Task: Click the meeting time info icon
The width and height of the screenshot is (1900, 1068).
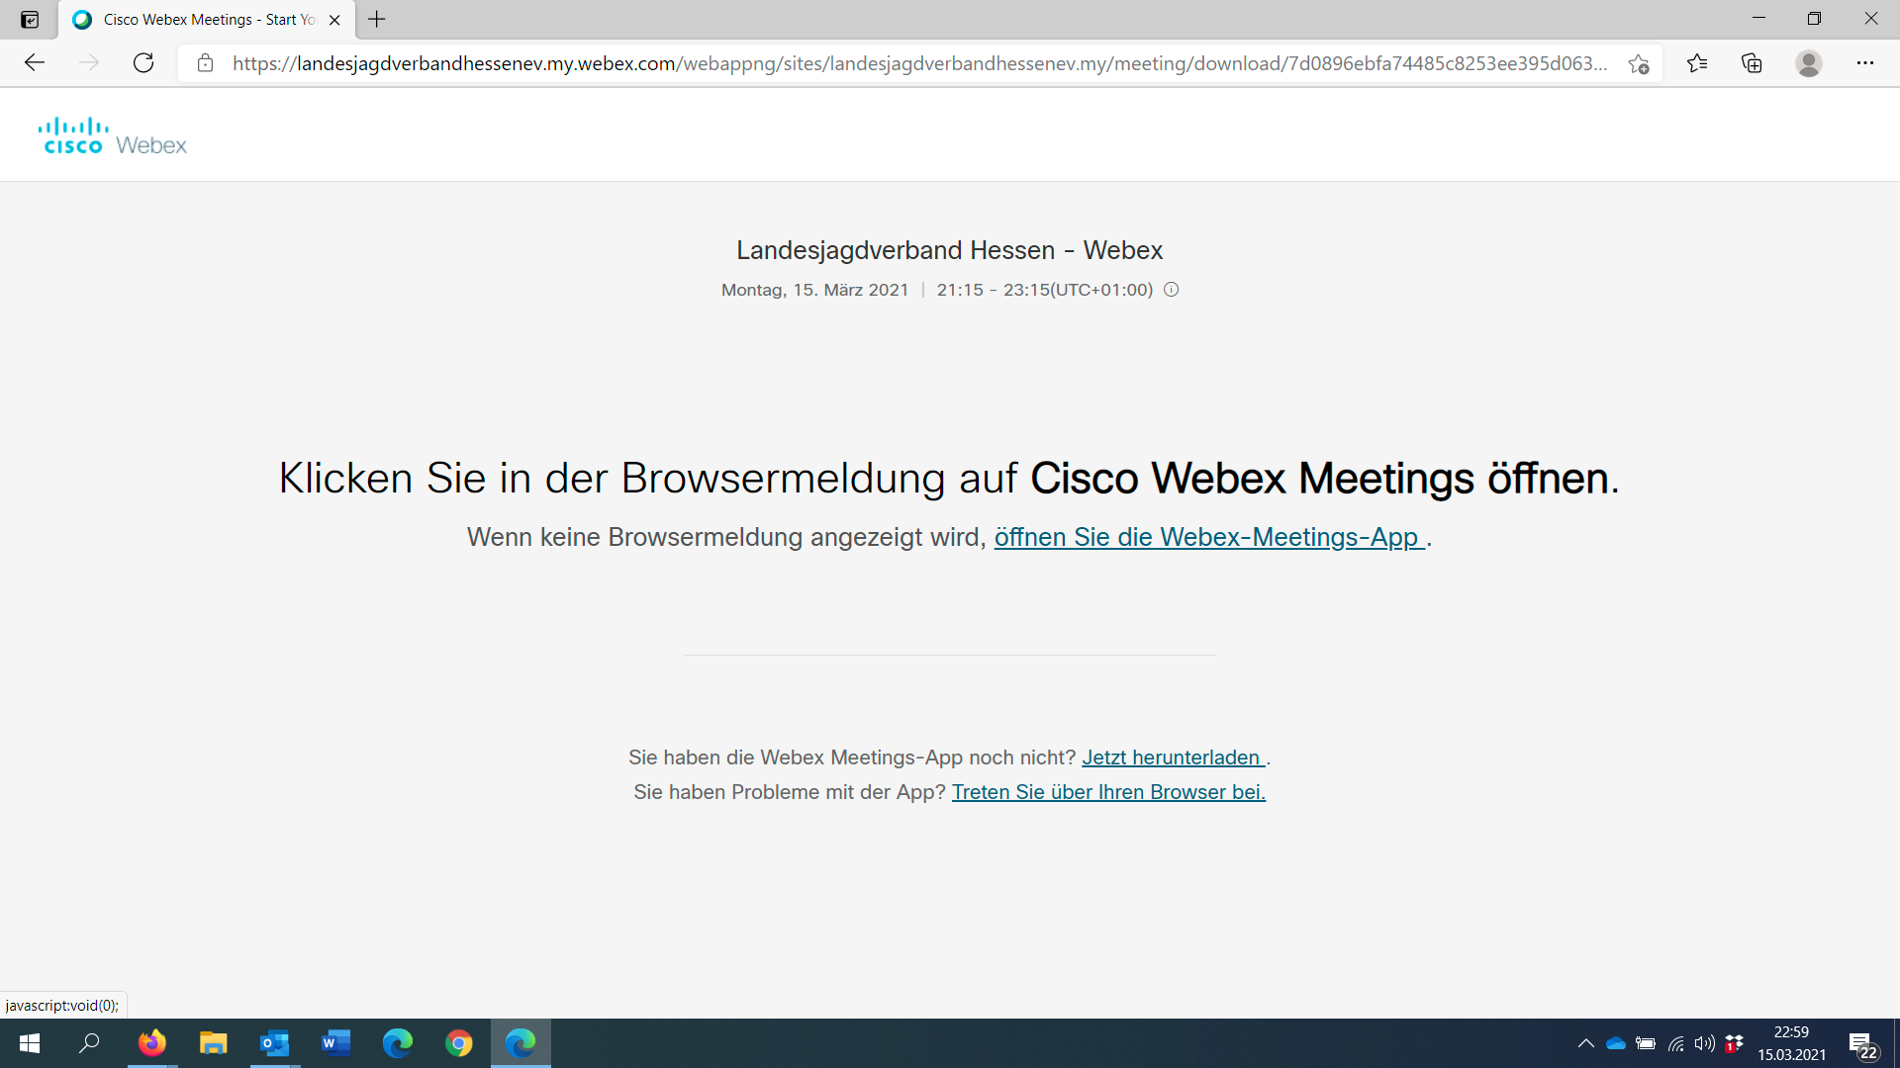Action: [1172, 290]
